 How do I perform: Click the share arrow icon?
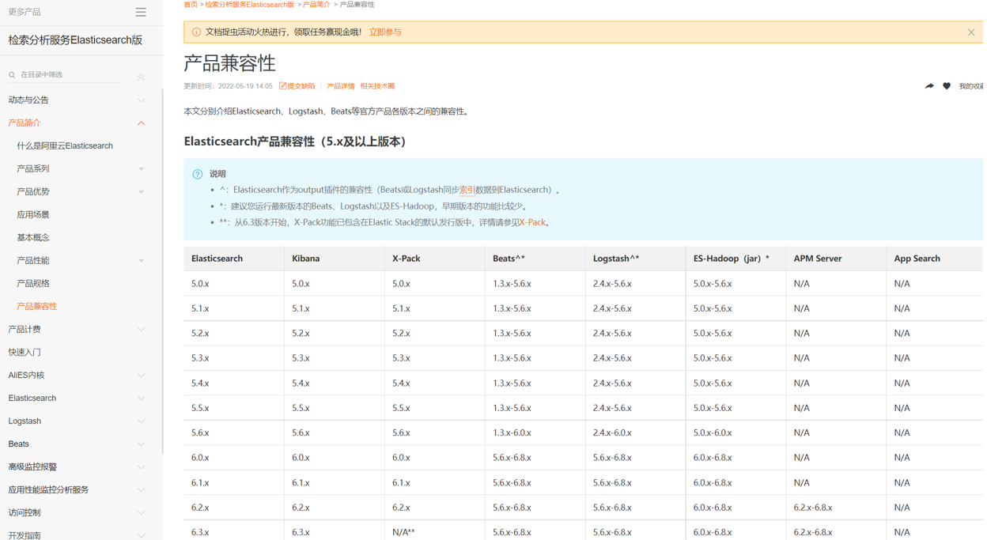(x=929, y=86)
